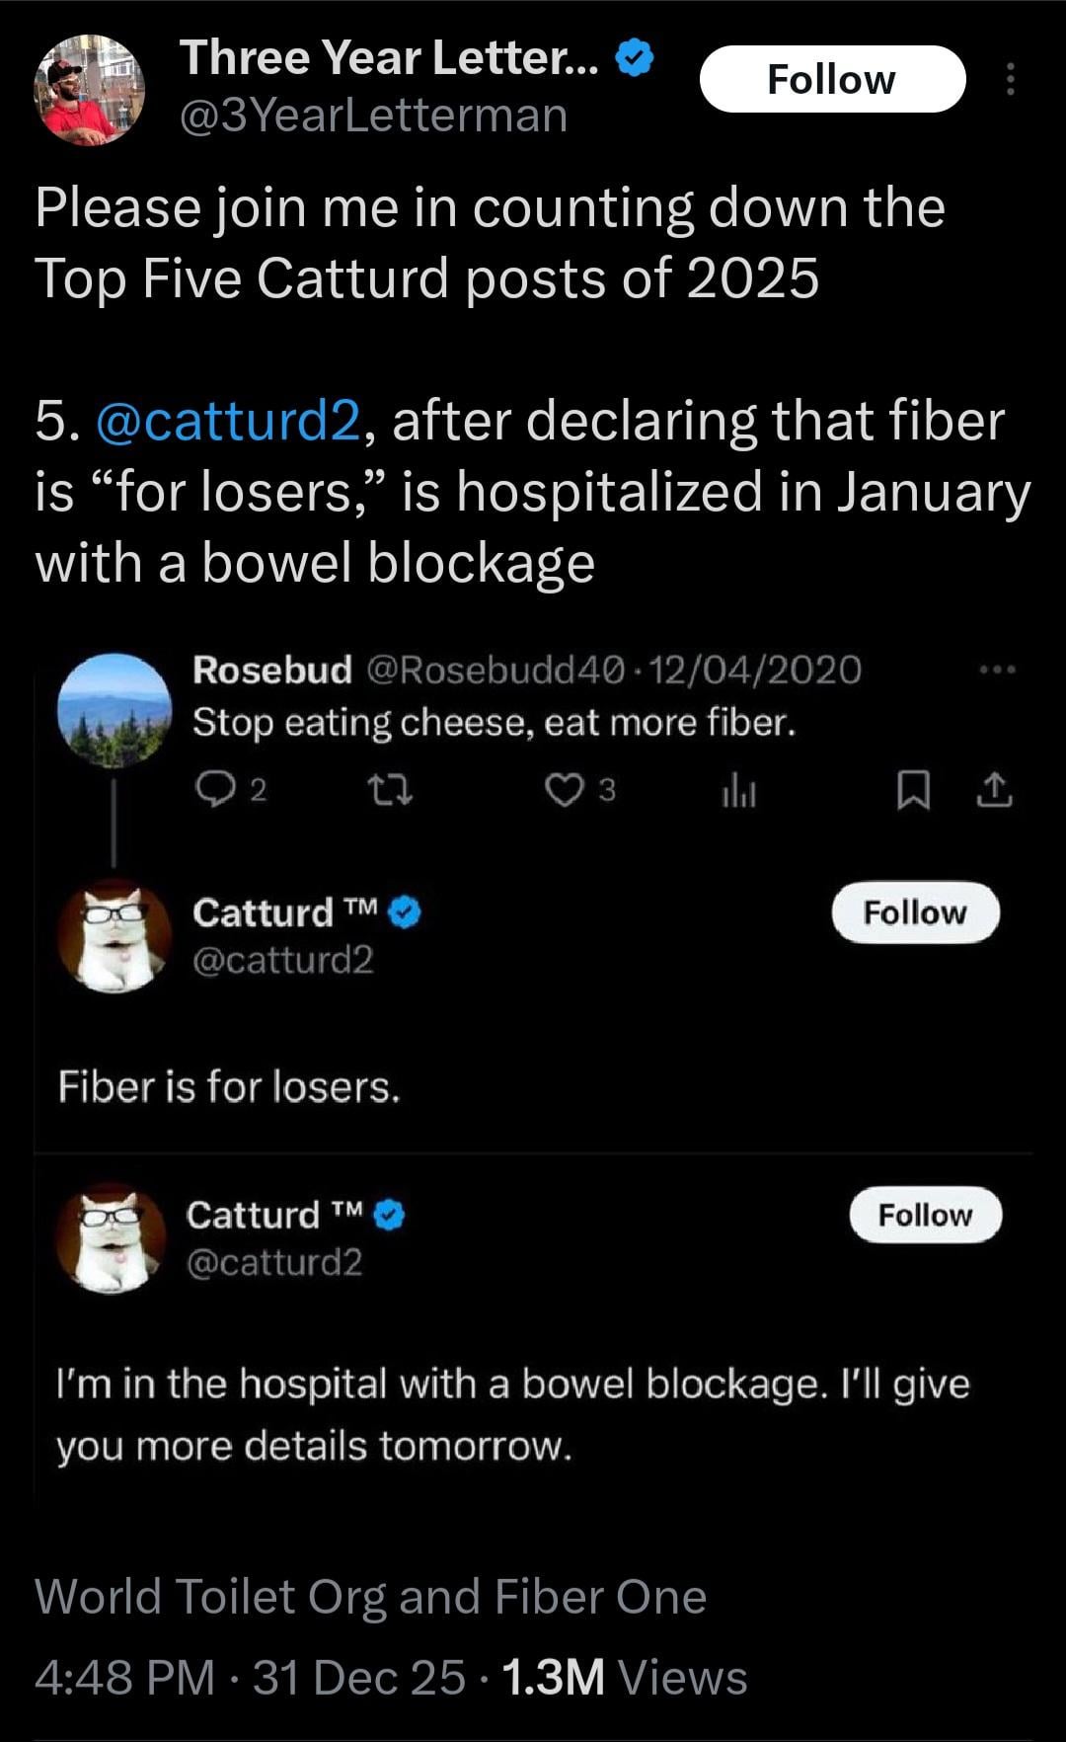Reply to Rosebud's fiber tweet

click(x=212, y=789)
